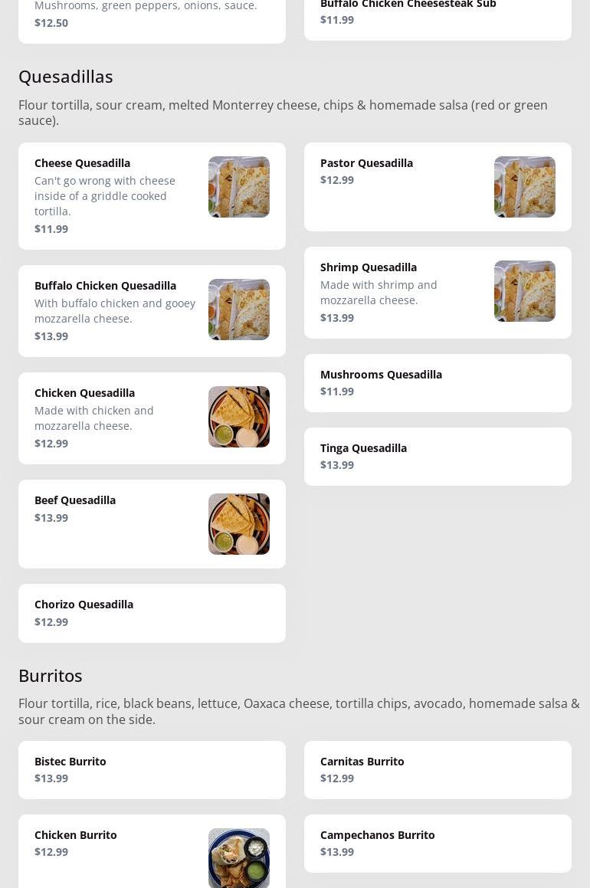Image resolution: width=590 pixels, height=888 pixels.
Task: Select the Chicken Burrito title text
Action: (75, 835)
